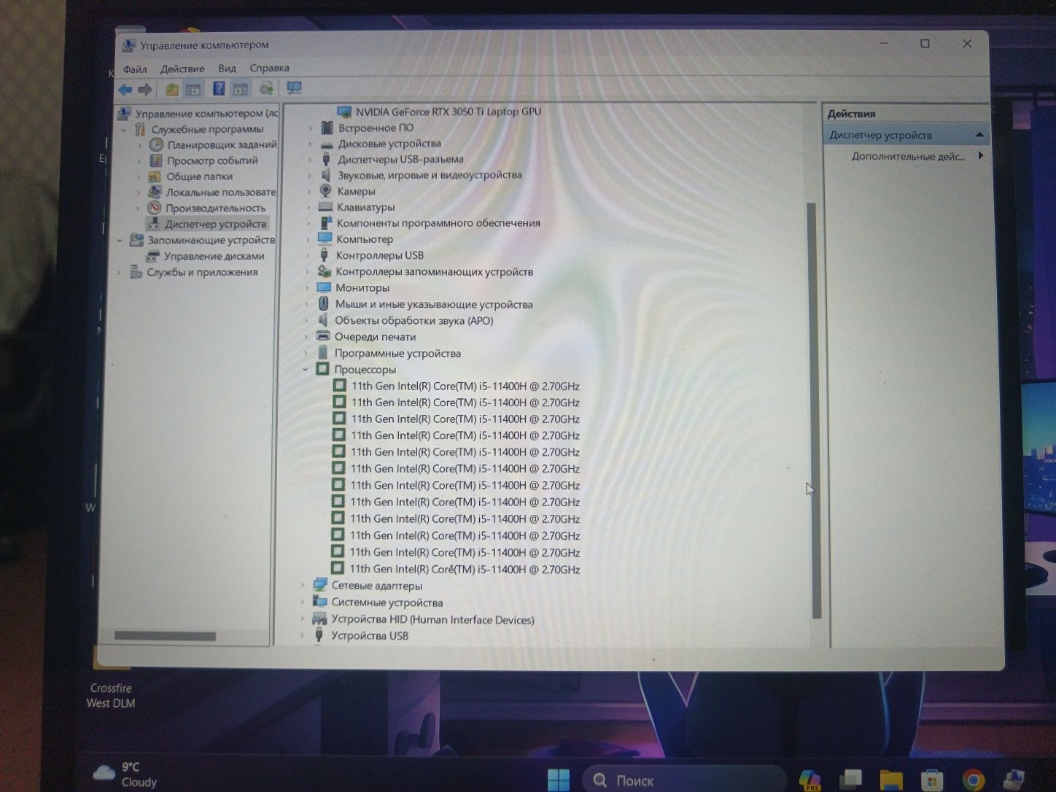
Task: Click the Звуковые, игровые и видеоустройства icon
Action: click(326, 175)
